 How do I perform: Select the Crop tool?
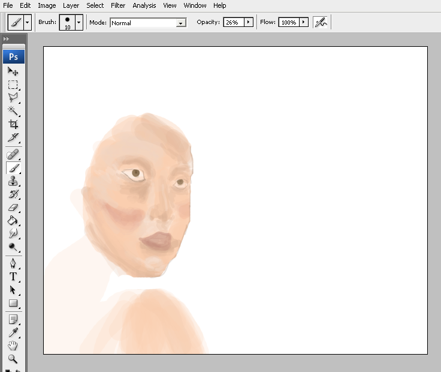pos(13,124)
